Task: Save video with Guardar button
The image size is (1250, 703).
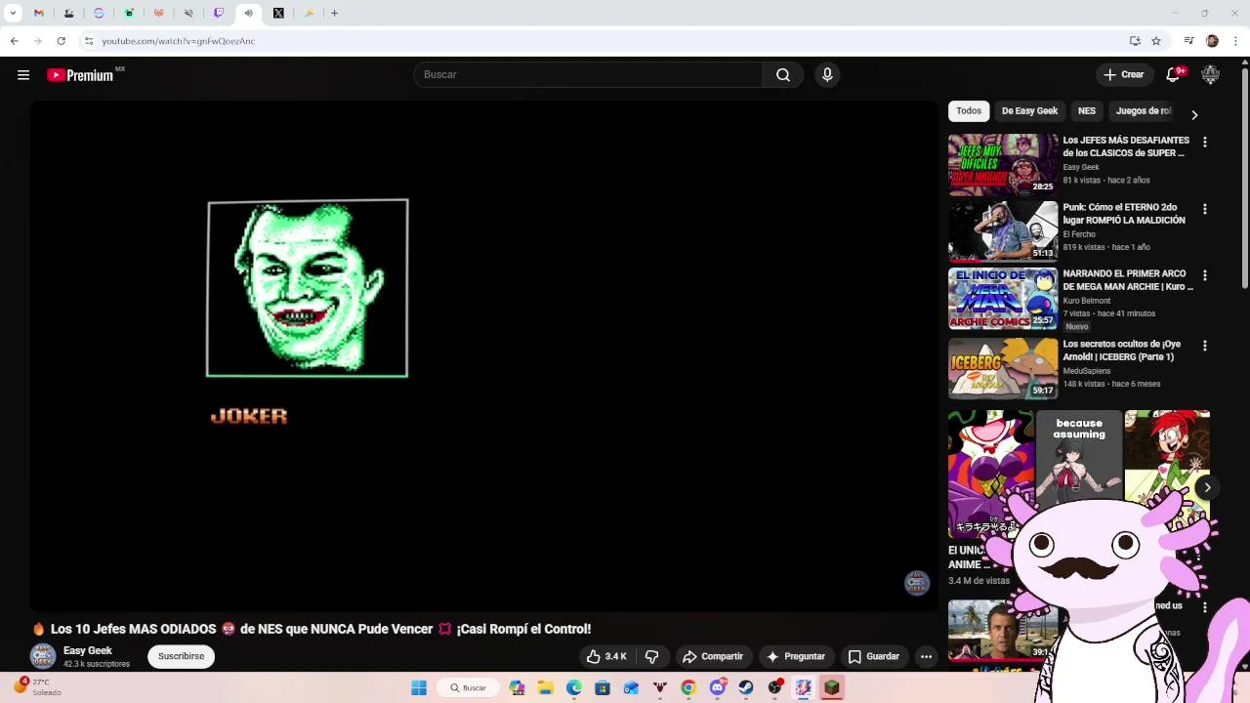Action: coord(874,656)
